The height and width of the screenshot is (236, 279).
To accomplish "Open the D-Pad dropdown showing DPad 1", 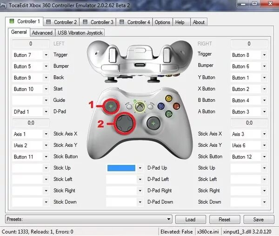I will click(x=31, y=112).
